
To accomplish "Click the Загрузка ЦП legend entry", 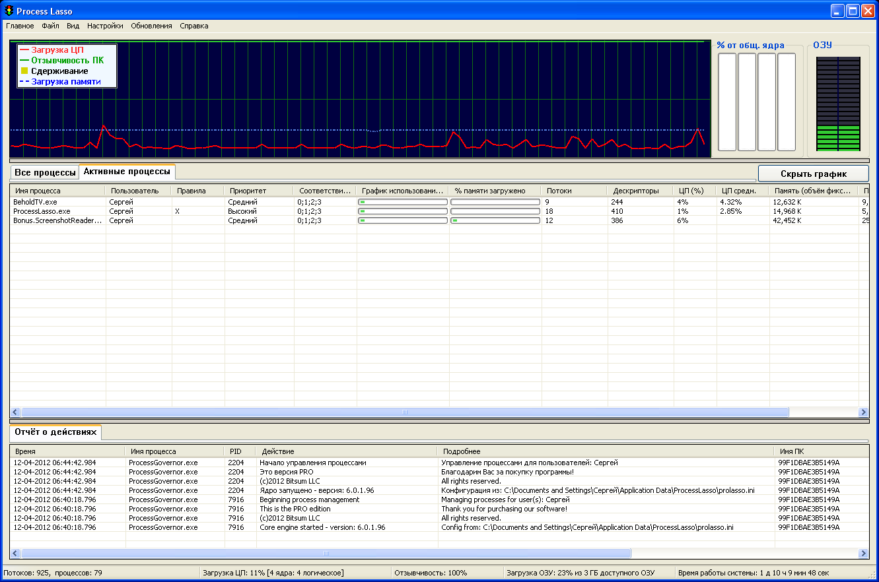I will 52,49.
